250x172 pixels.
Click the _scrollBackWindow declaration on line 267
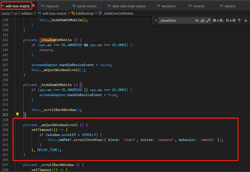coord(56,165)
